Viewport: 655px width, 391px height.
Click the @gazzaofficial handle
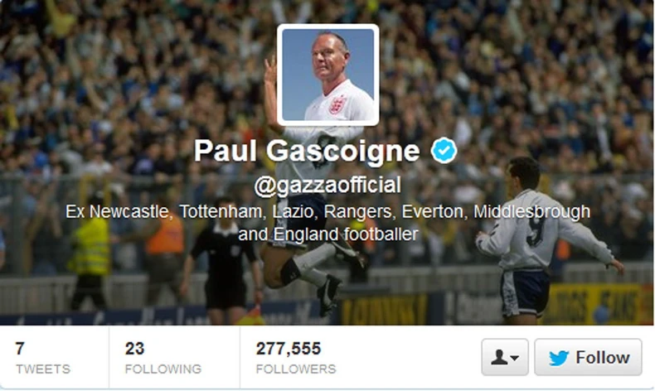coord(327,186)
